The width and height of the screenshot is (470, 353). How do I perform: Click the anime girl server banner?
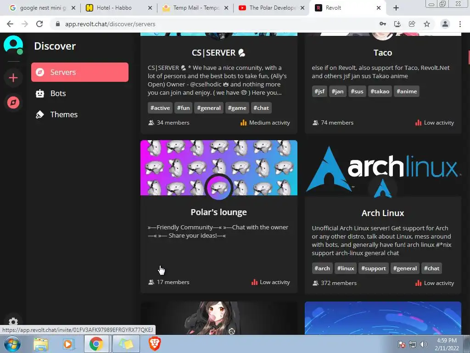click(219, 318)
